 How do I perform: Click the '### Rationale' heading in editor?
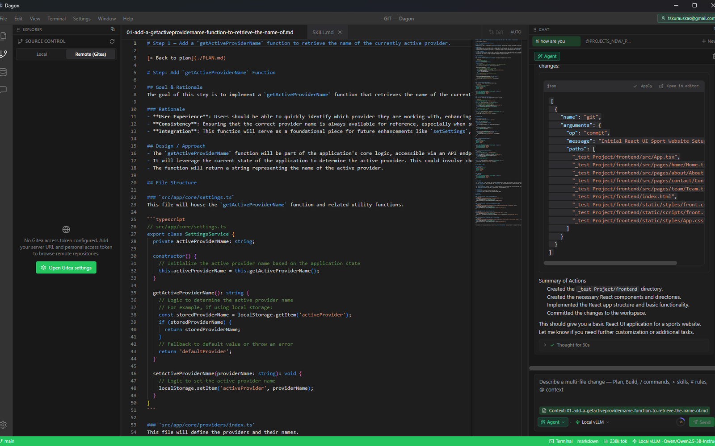(166, 109)
